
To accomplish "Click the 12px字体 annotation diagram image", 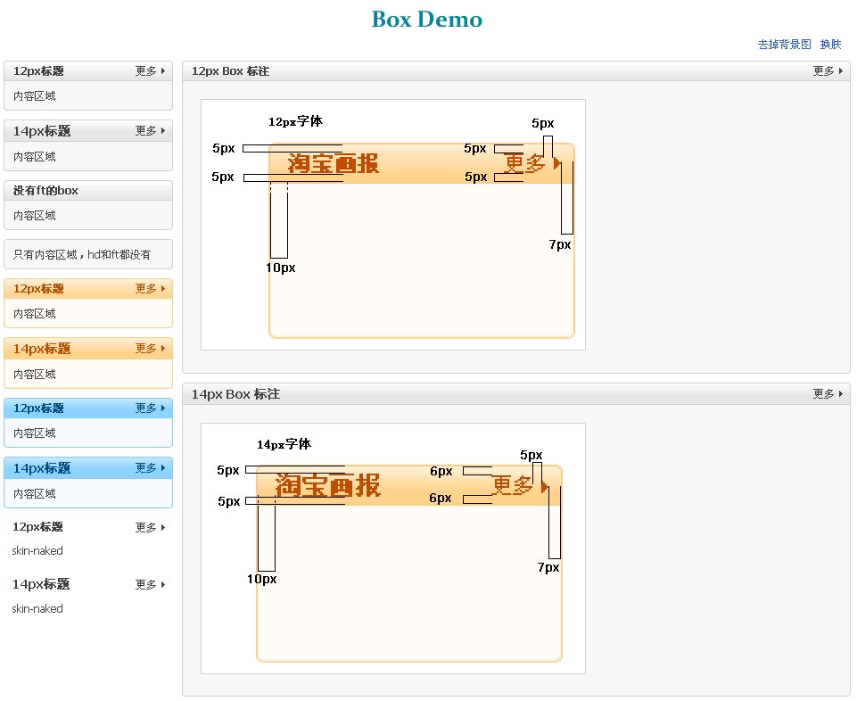I will click(x=393, y=225).
